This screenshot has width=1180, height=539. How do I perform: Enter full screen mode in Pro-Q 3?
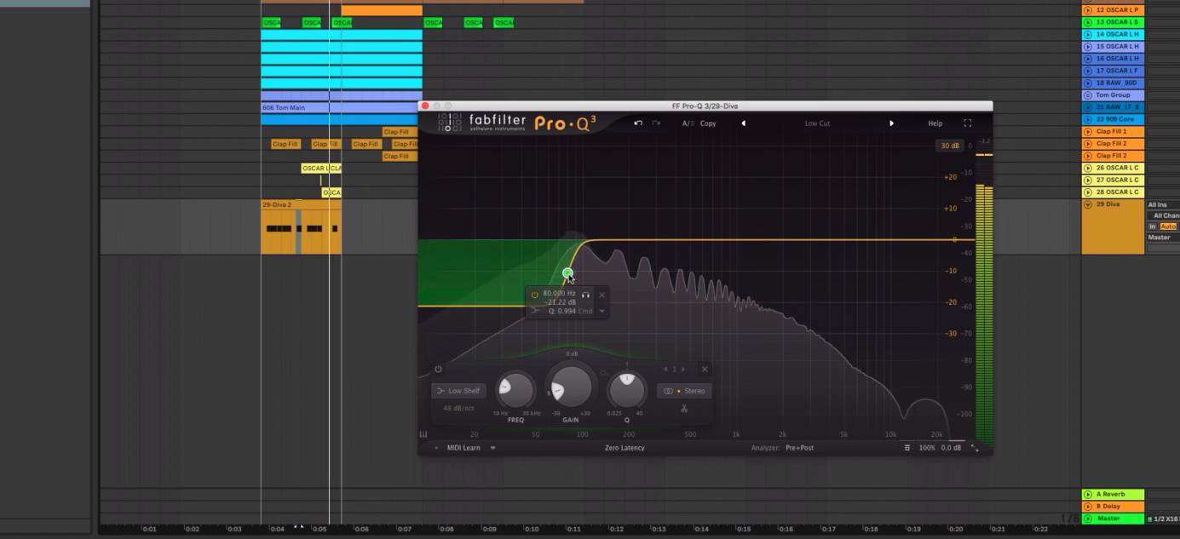pyautogui.click(x=967, y=123)
